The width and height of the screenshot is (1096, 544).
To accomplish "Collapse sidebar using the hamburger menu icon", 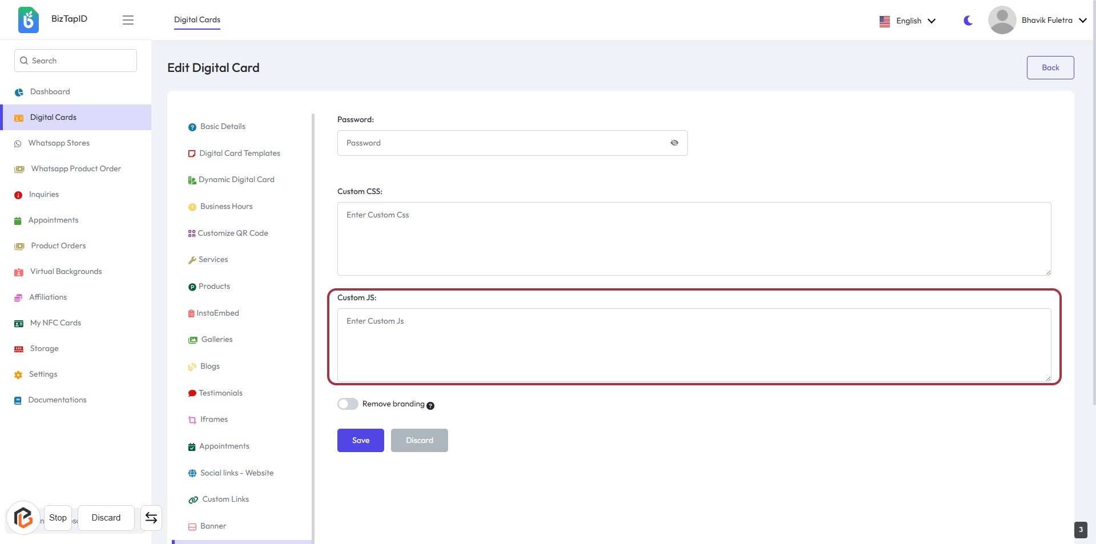I will click(128, 20).
